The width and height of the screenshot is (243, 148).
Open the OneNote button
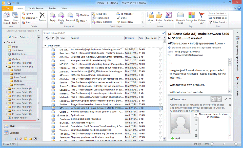[169, 17]
